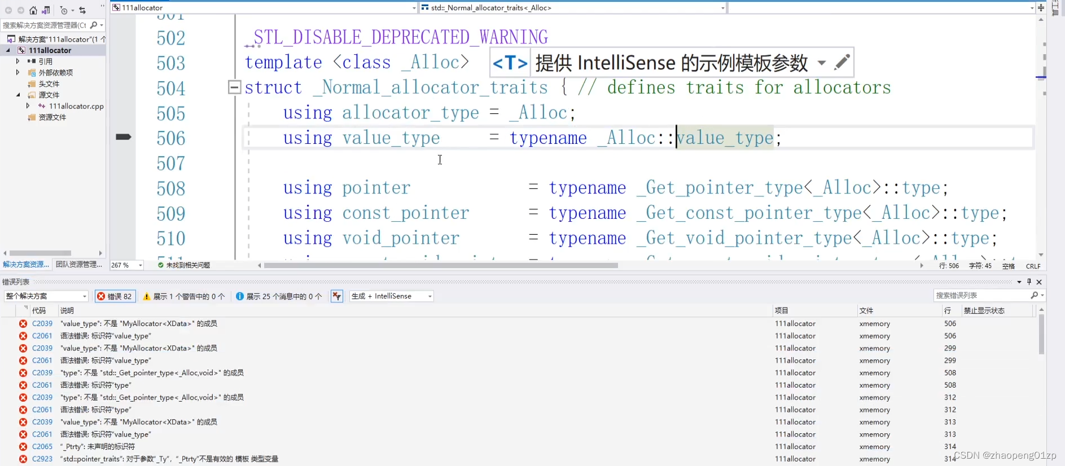Click the split editor window icon

1041,8
